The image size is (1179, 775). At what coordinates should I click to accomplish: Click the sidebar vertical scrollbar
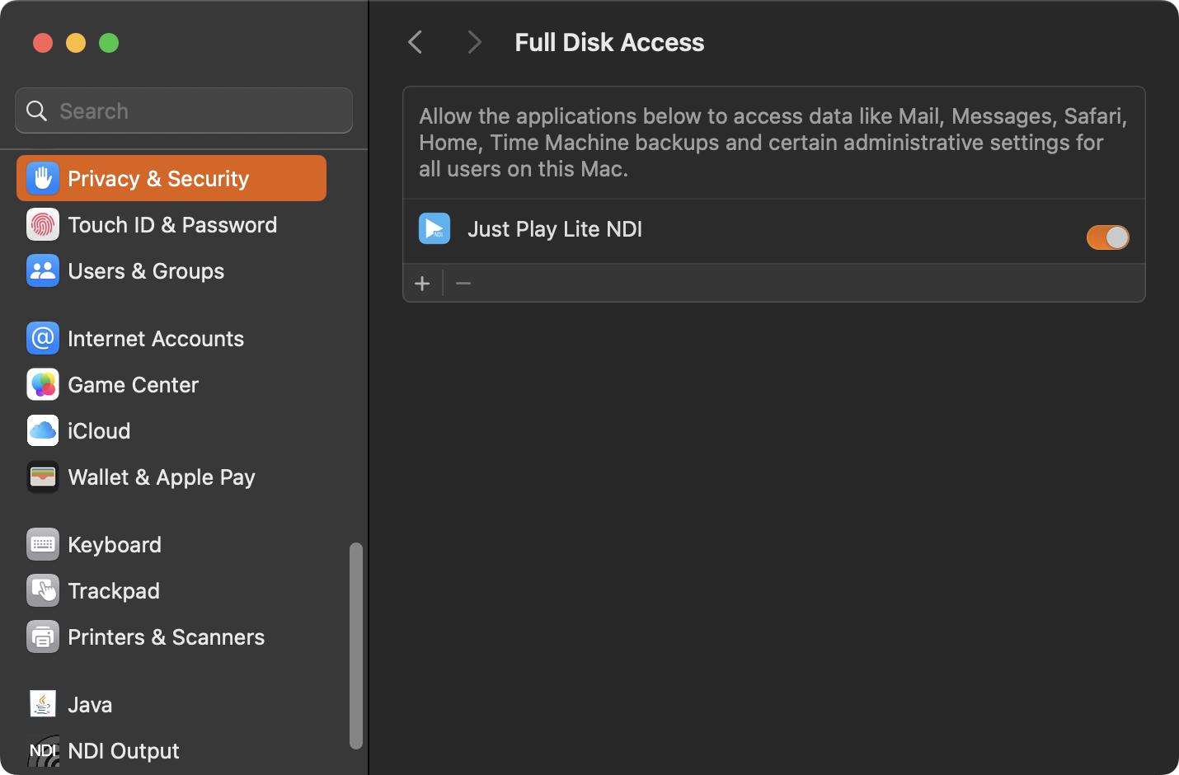pos(356,646)
